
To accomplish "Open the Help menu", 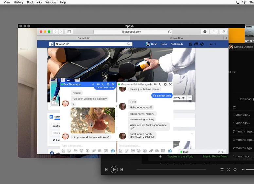I will click(x=63, y=2).
